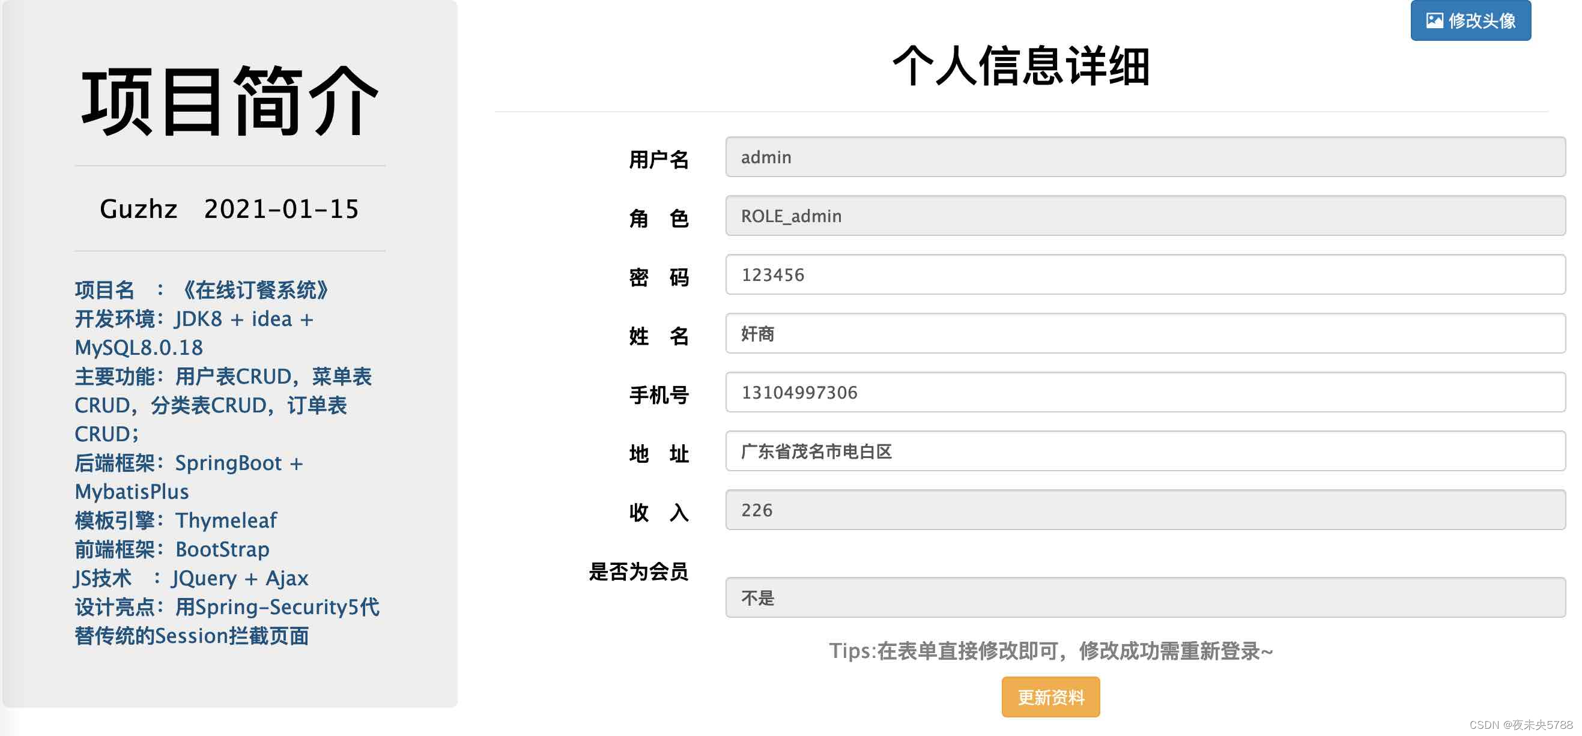Edit the 密码 field showing 123456

1145,275
